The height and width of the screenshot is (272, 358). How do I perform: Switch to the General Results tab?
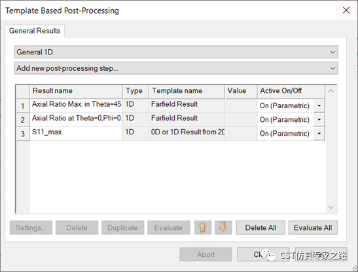pyautogui.click(x=35, y=31)
